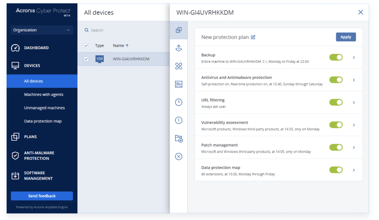Viewport: 379px width, 220px height.
Task: Open the protection plans icon tab
Action: (179, 30)
